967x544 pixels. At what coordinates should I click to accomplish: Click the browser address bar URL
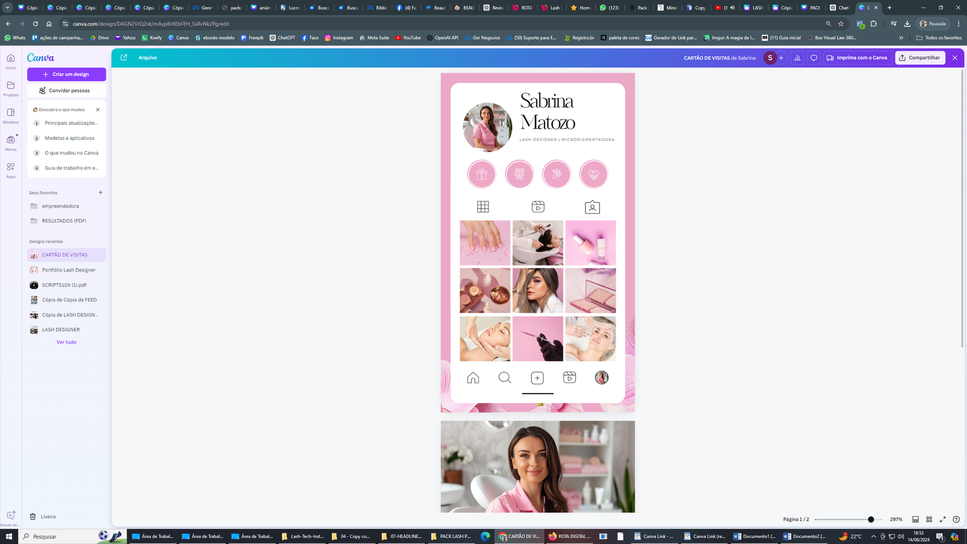151,24
